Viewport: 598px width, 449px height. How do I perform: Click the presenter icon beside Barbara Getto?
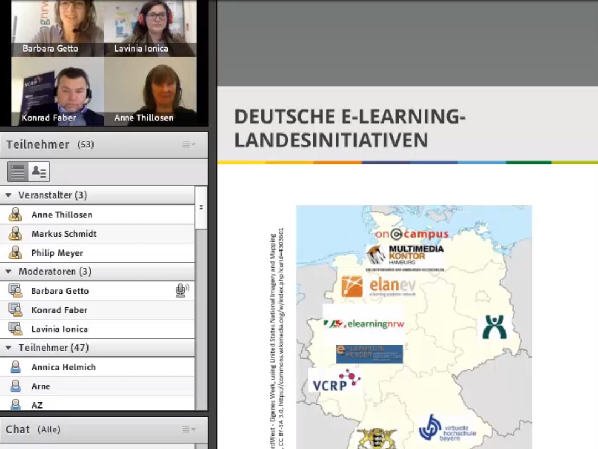(x=16, y=291)
